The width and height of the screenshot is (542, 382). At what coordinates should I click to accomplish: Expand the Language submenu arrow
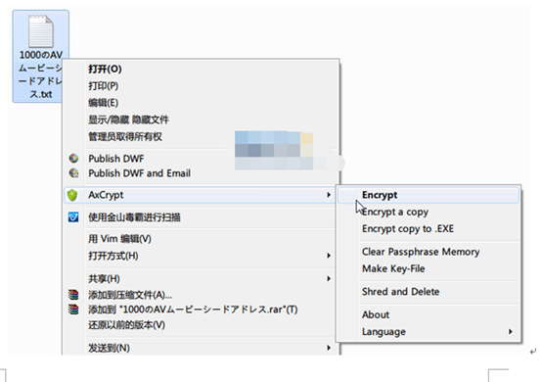point(510,331)
